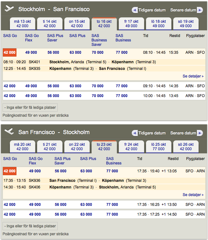Click right arrow for Senare datum, return
This screenshot has height=240, width=208.
pyautogui.click(x=200, y=133)
